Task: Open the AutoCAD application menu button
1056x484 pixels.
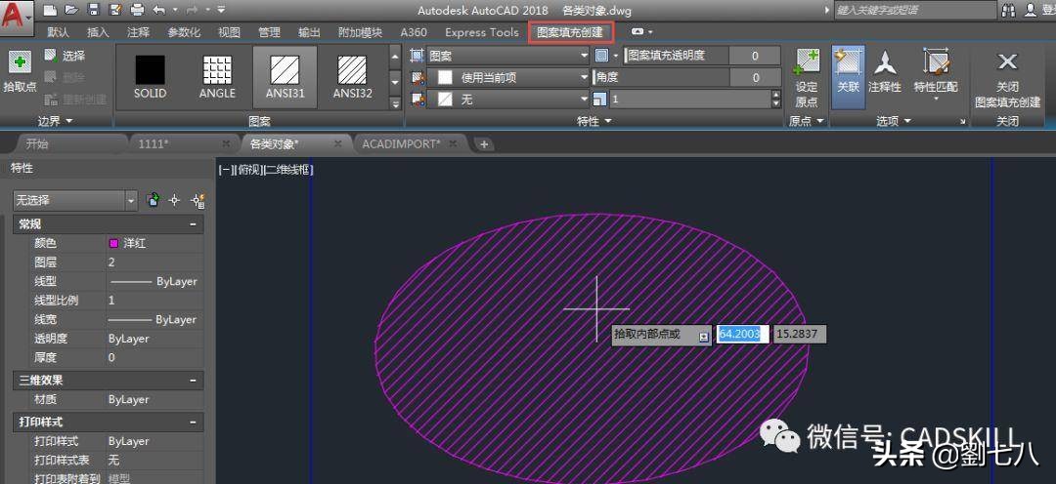Action: [x=19, y=17]
